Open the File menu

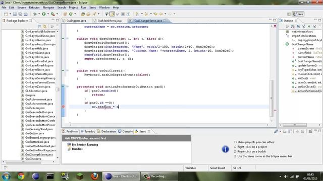tap(4, 8)
